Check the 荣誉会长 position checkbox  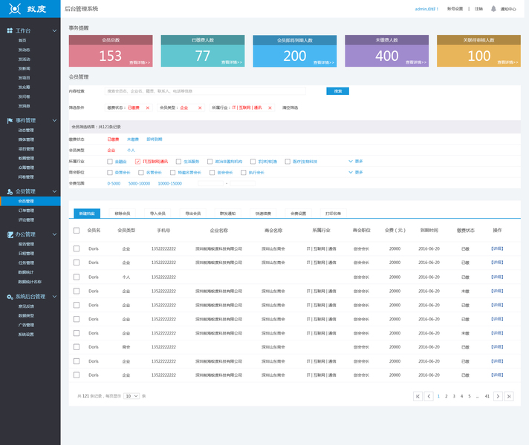pyautogui.click(x=110, y=173)
